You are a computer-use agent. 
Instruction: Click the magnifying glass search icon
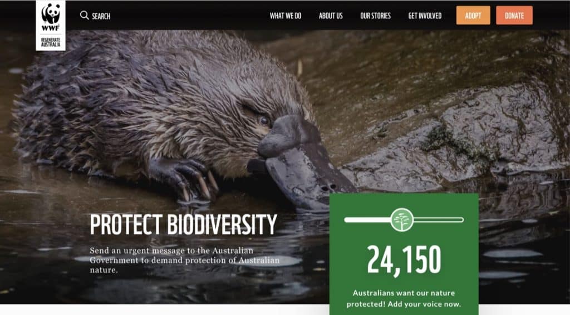tap(85, 15)
